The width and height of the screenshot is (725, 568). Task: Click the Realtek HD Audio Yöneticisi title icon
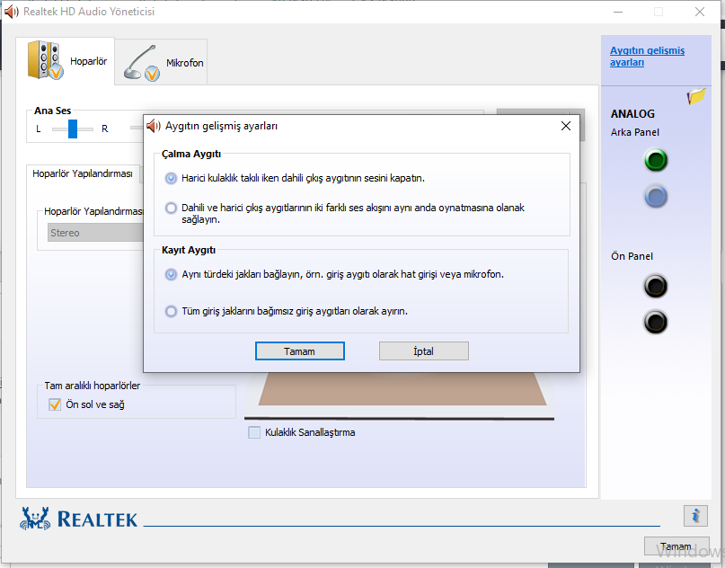pos(12,12)
